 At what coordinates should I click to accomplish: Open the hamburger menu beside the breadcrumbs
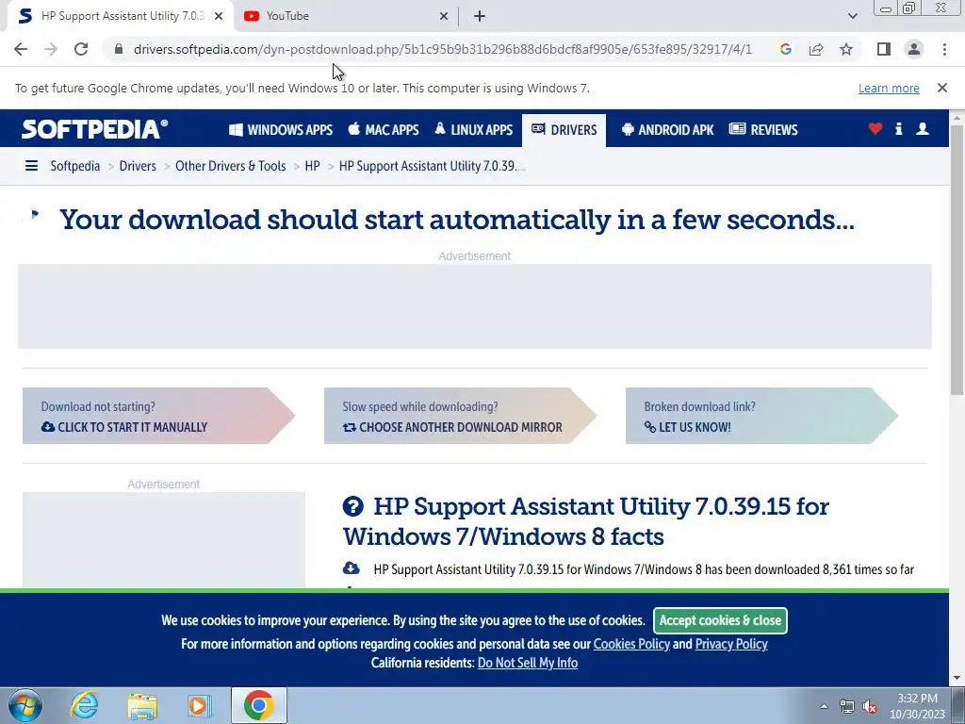[31, 166]
